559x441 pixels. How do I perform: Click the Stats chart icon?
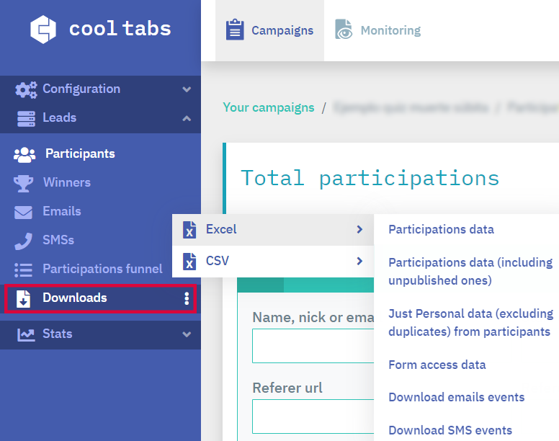point(26,334)
